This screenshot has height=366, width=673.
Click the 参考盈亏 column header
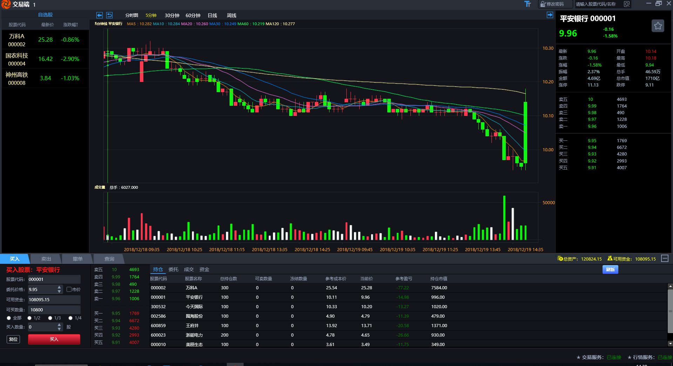pyautogui.click(x=404, y=279)
